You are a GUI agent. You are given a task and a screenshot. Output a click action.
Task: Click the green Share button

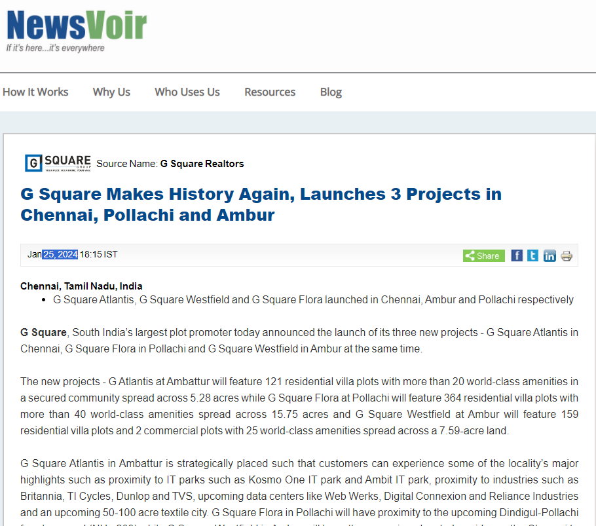[x=483, y=255]
